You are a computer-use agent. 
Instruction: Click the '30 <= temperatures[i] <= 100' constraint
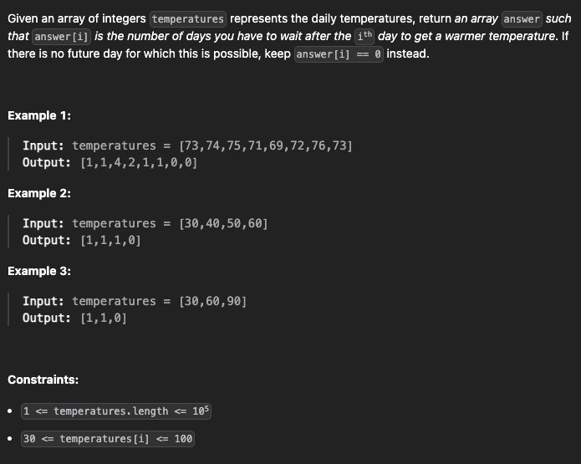pos(108,439)
